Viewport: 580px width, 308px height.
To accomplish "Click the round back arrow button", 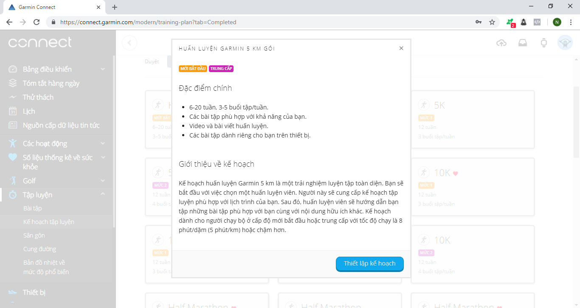I will (130, 43).
